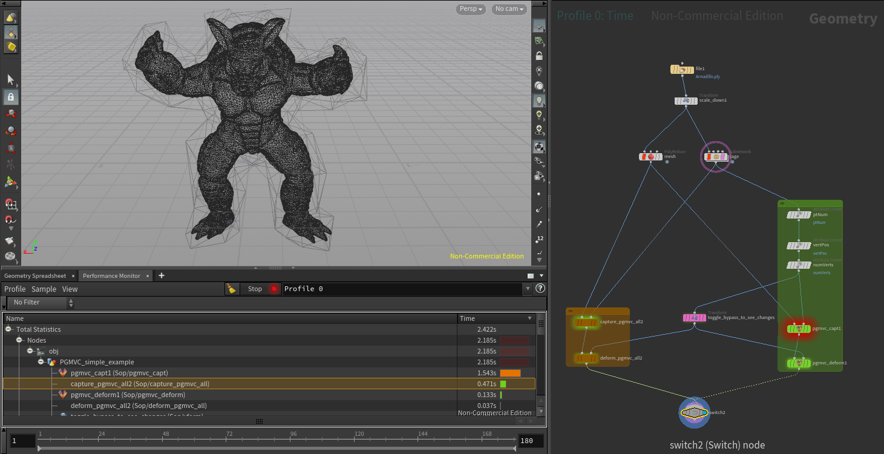
Task: Select the cage Subnetwork node
Action: pyautogui.click(x=716, y=157)
